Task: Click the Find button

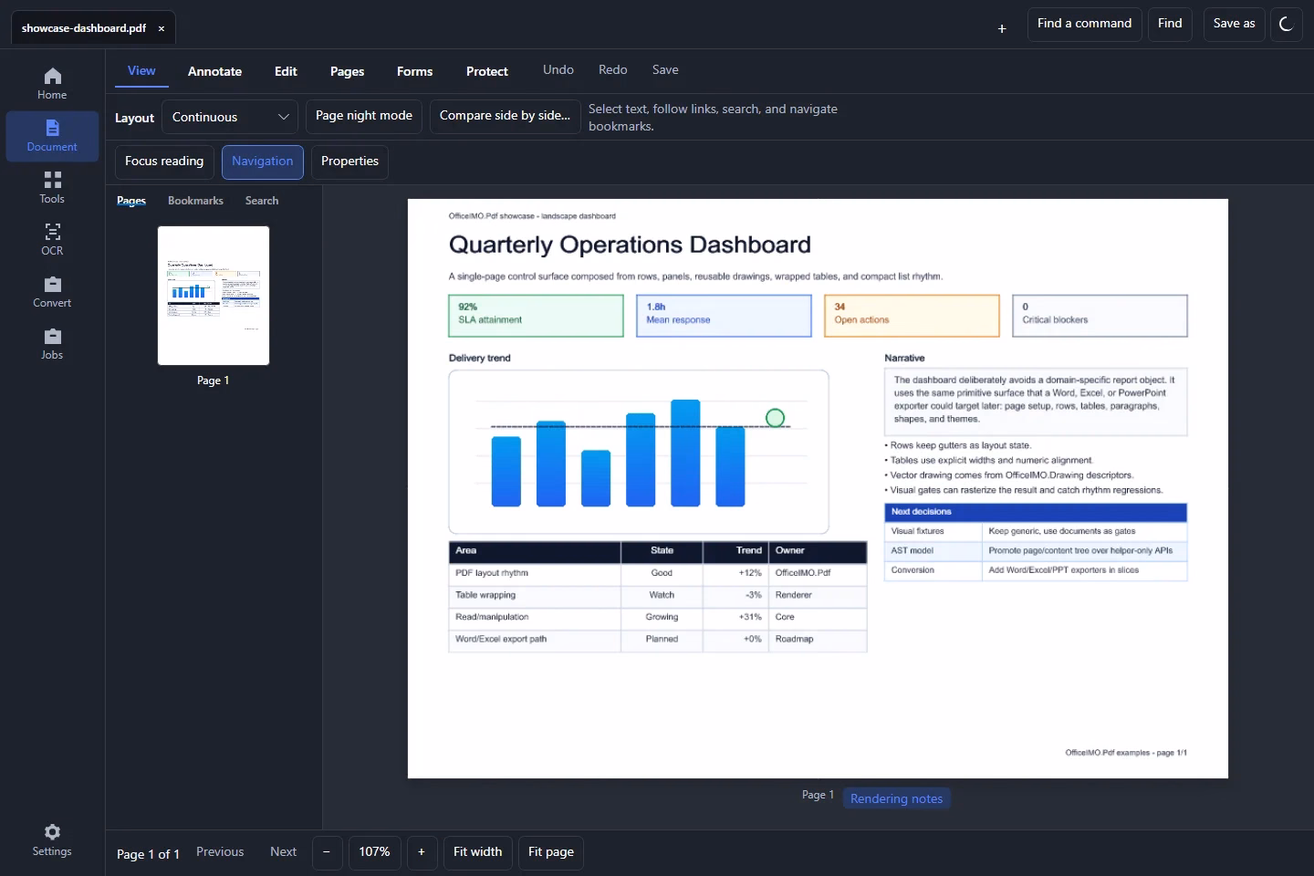Action: (1170, 25)
